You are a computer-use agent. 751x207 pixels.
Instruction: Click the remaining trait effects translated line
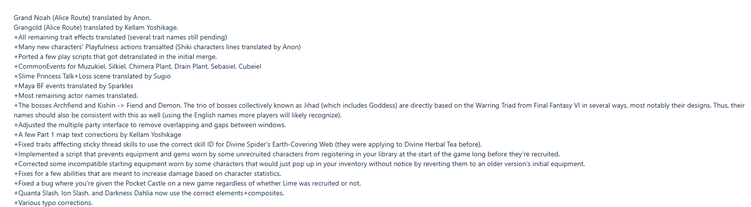coord(120,37)
